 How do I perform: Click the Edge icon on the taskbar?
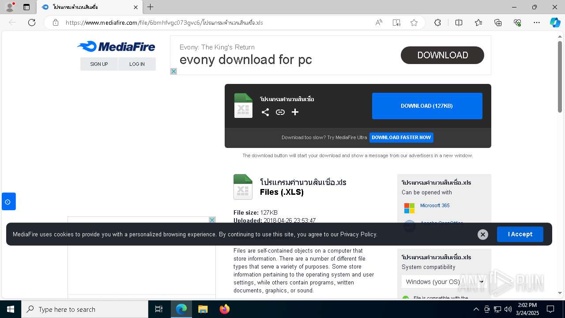[181, 309]
